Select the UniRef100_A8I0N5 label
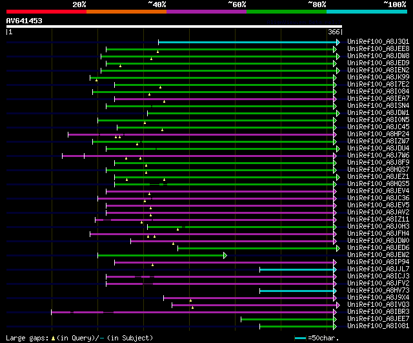413x343 pixels. point(378,120)
